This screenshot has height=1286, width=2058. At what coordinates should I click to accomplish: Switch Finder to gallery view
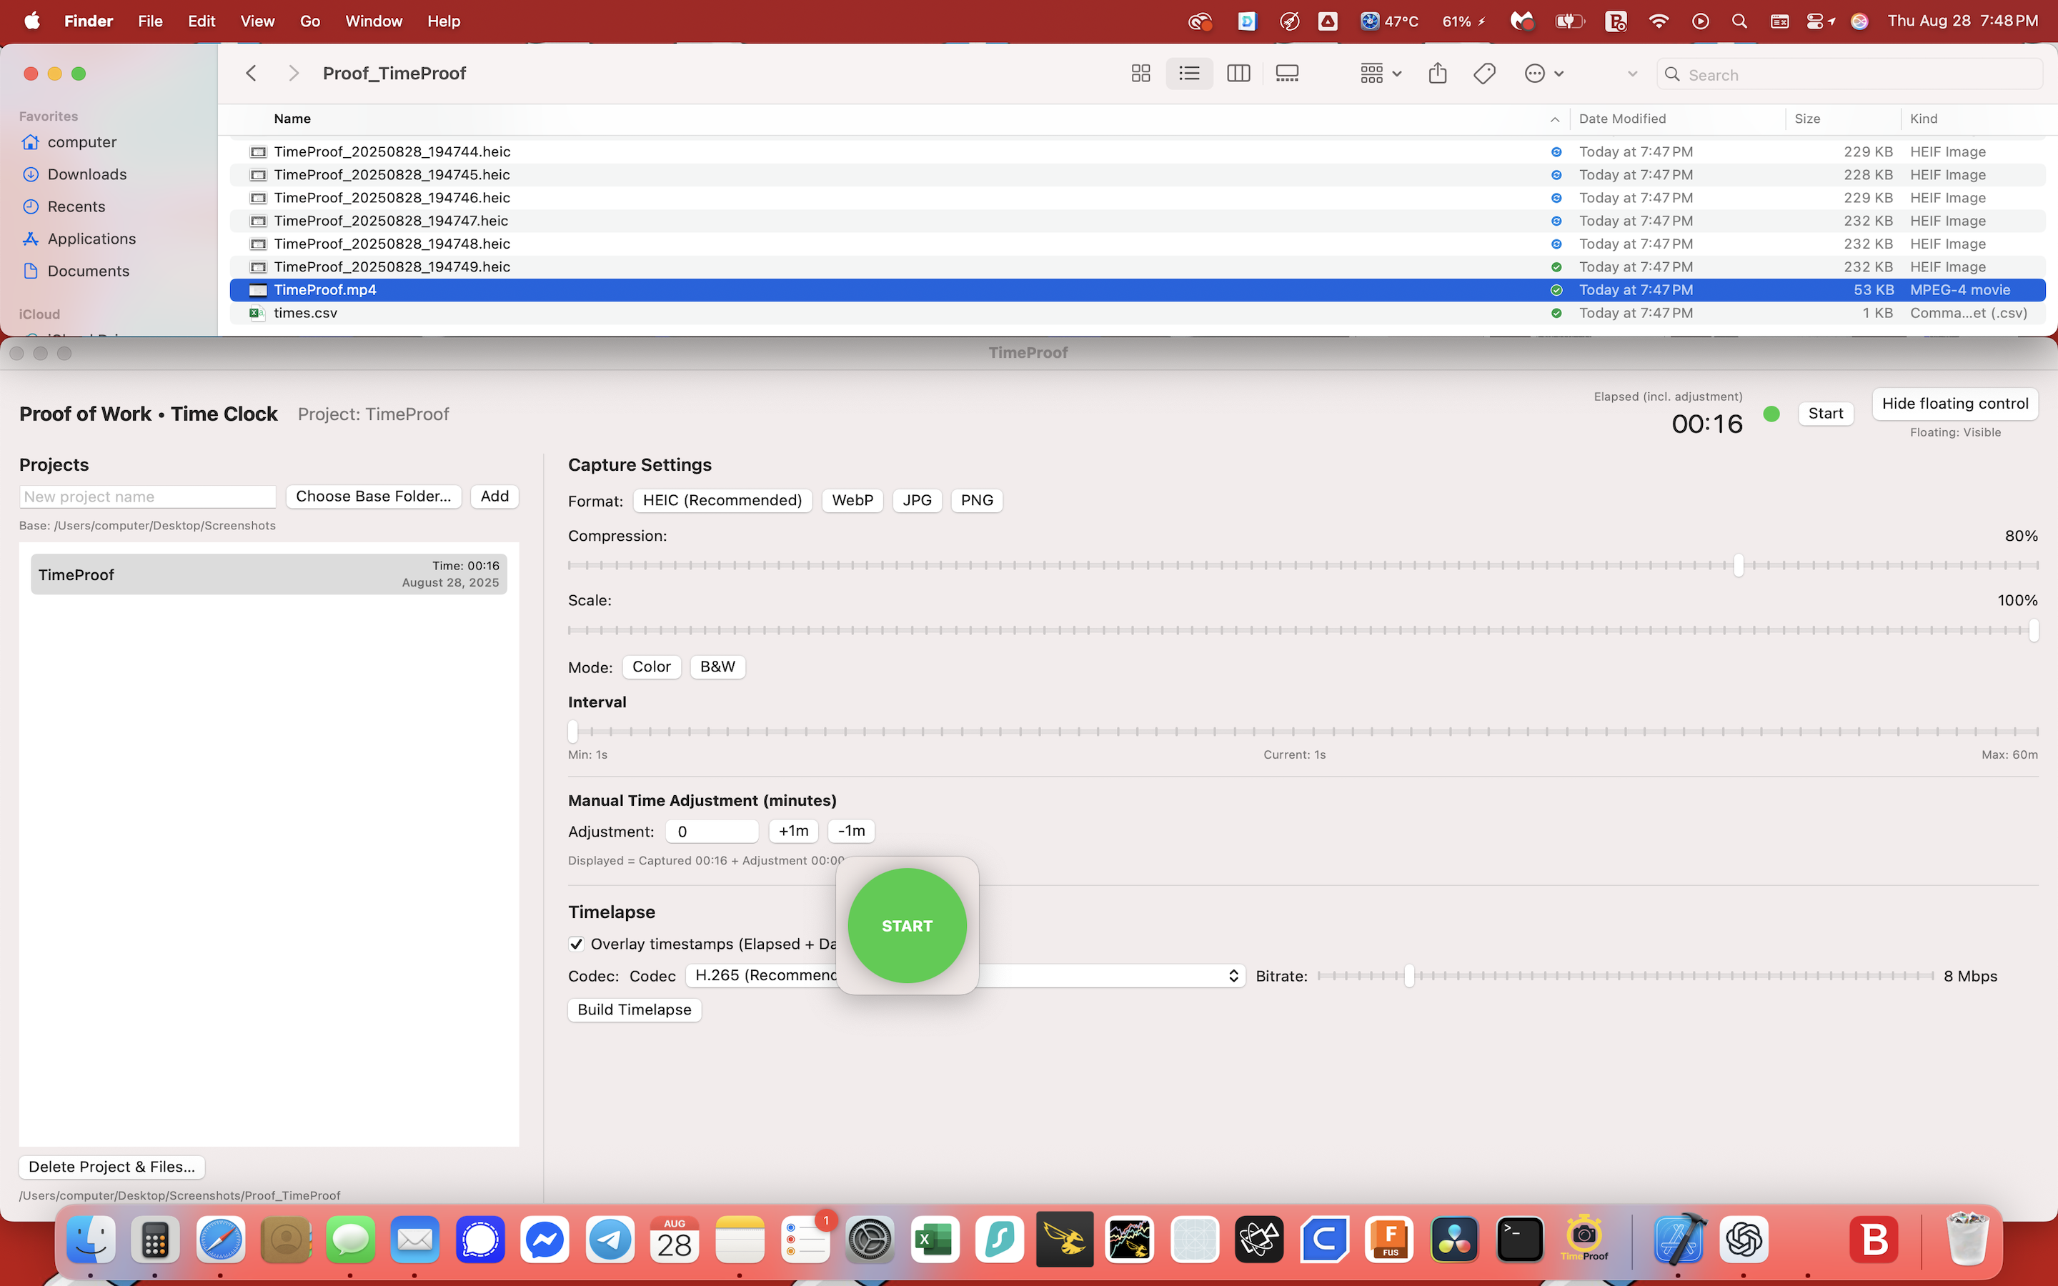click(x=1287, y=74)
